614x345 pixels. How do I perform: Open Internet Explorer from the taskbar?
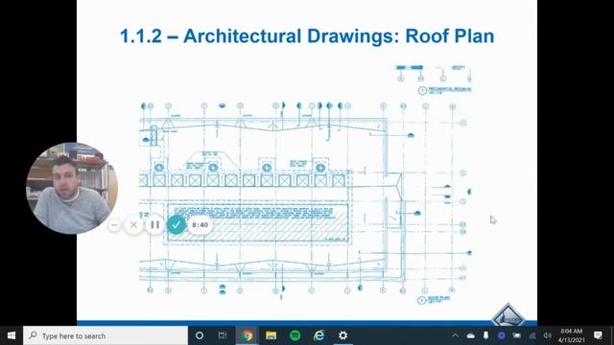pyautogui.click(x=319, y=335)
